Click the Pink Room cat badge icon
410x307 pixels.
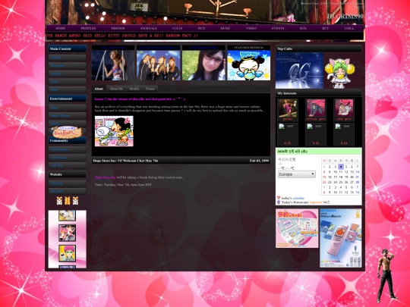point(67,133)
